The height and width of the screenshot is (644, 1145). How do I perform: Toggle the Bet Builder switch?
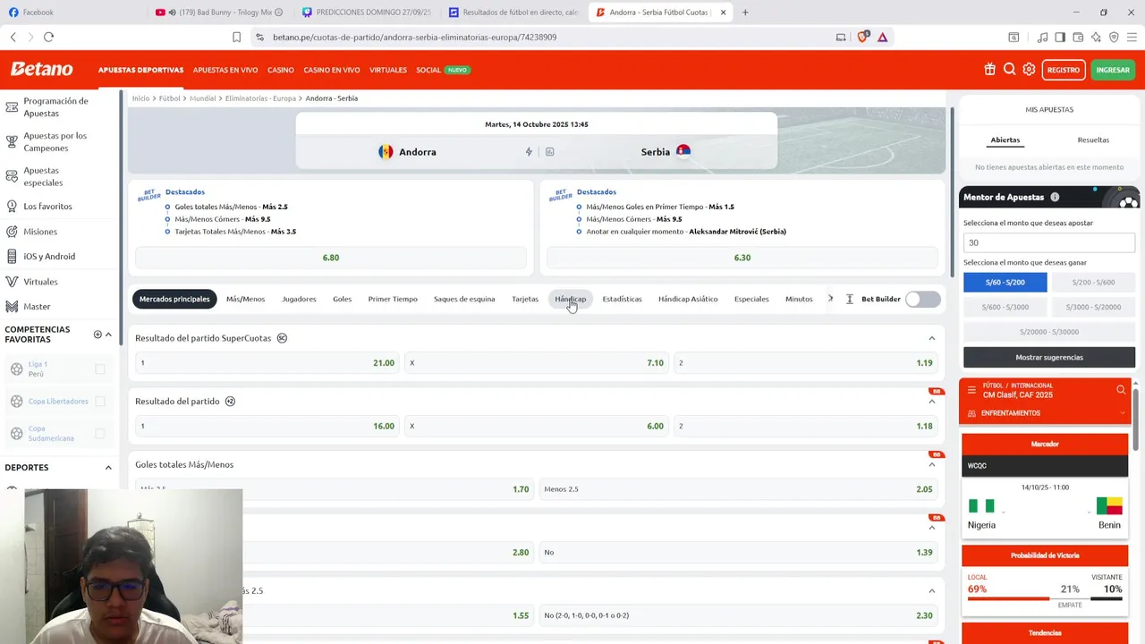(922, 299)
